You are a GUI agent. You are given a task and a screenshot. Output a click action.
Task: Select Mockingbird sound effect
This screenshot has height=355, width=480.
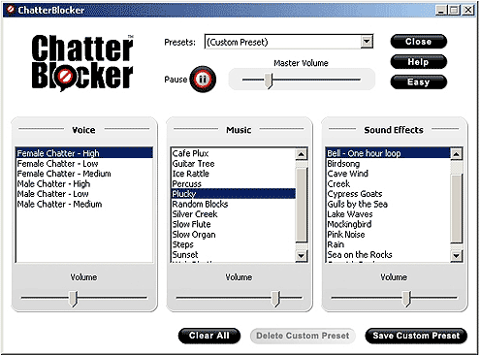point(388,224)
